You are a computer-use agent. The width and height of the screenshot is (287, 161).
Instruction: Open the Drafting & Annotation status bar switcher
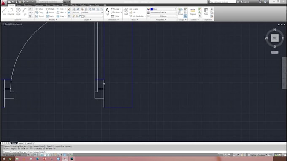pos(258,155)
